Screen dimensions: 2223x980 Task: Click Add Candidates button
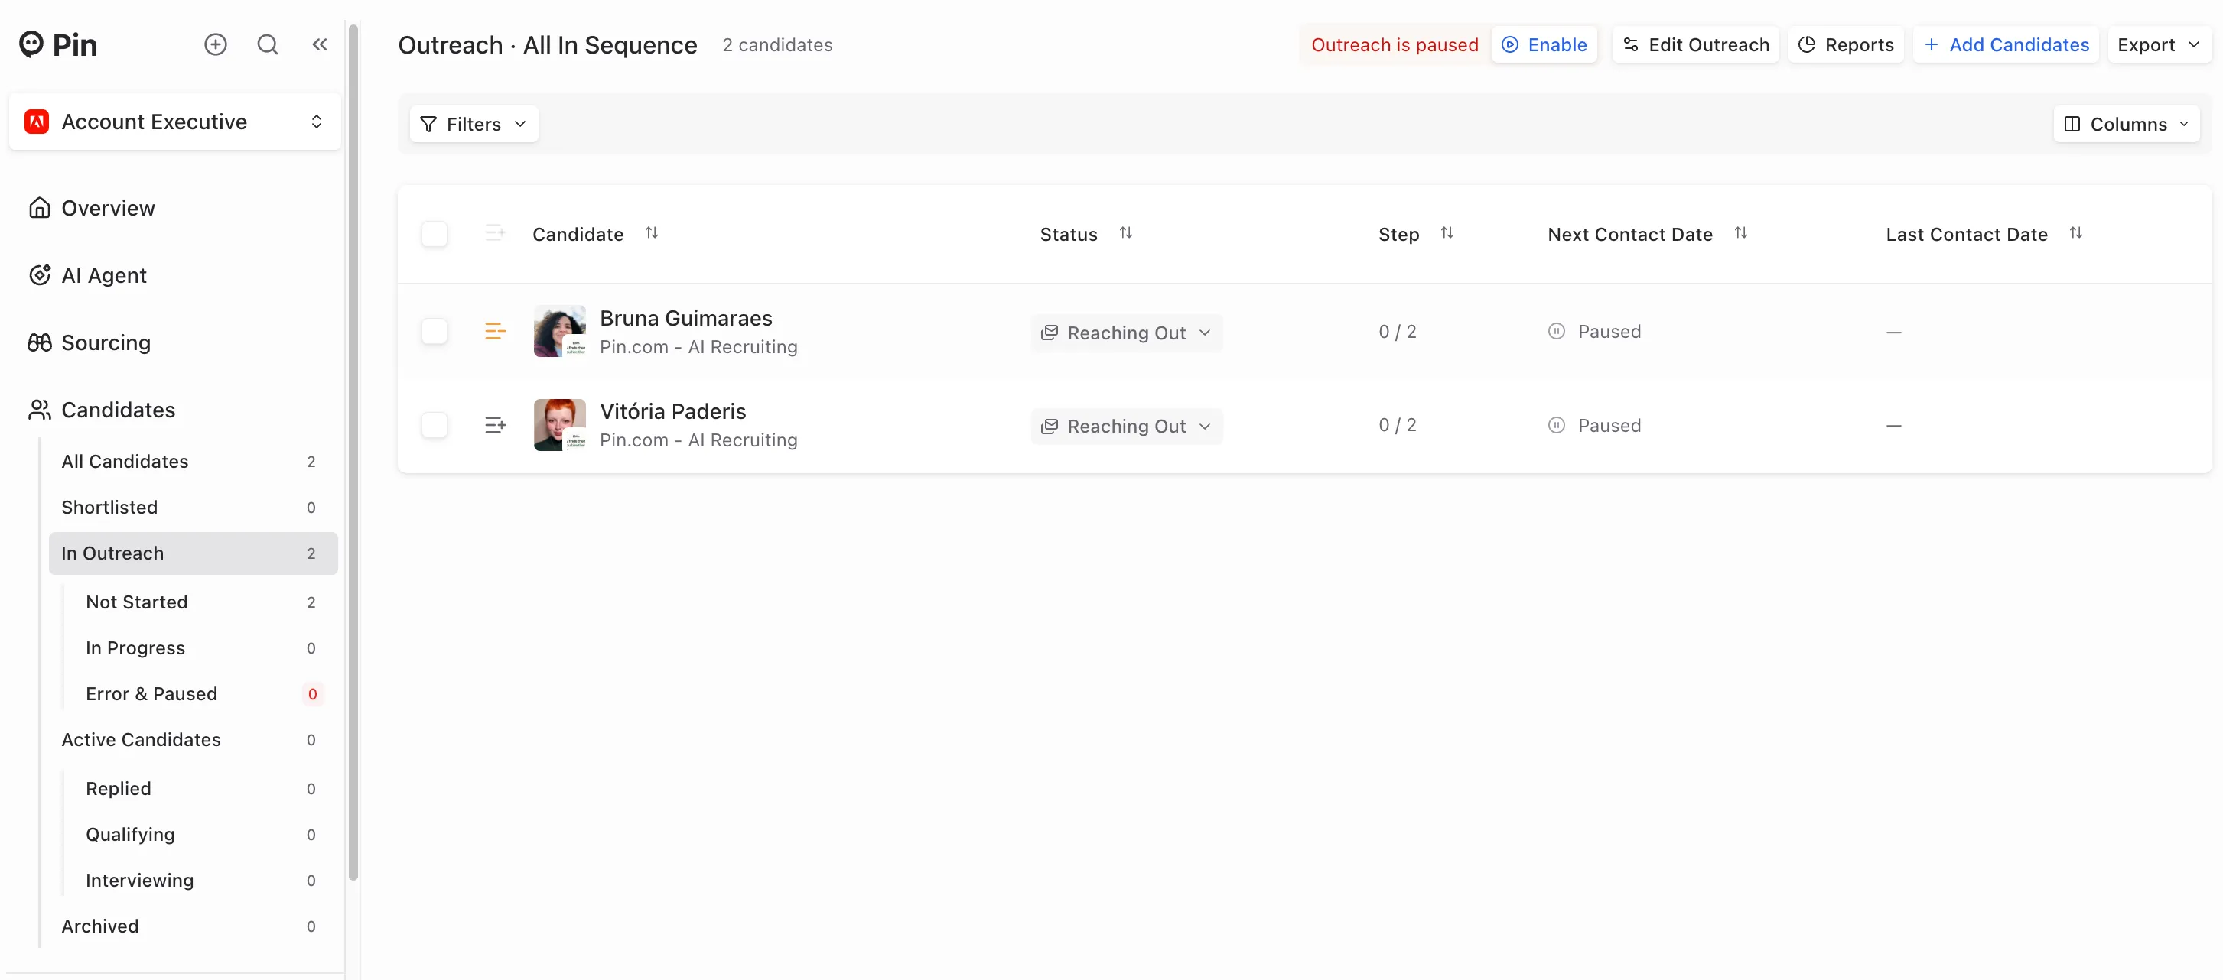pos(2007,45)
